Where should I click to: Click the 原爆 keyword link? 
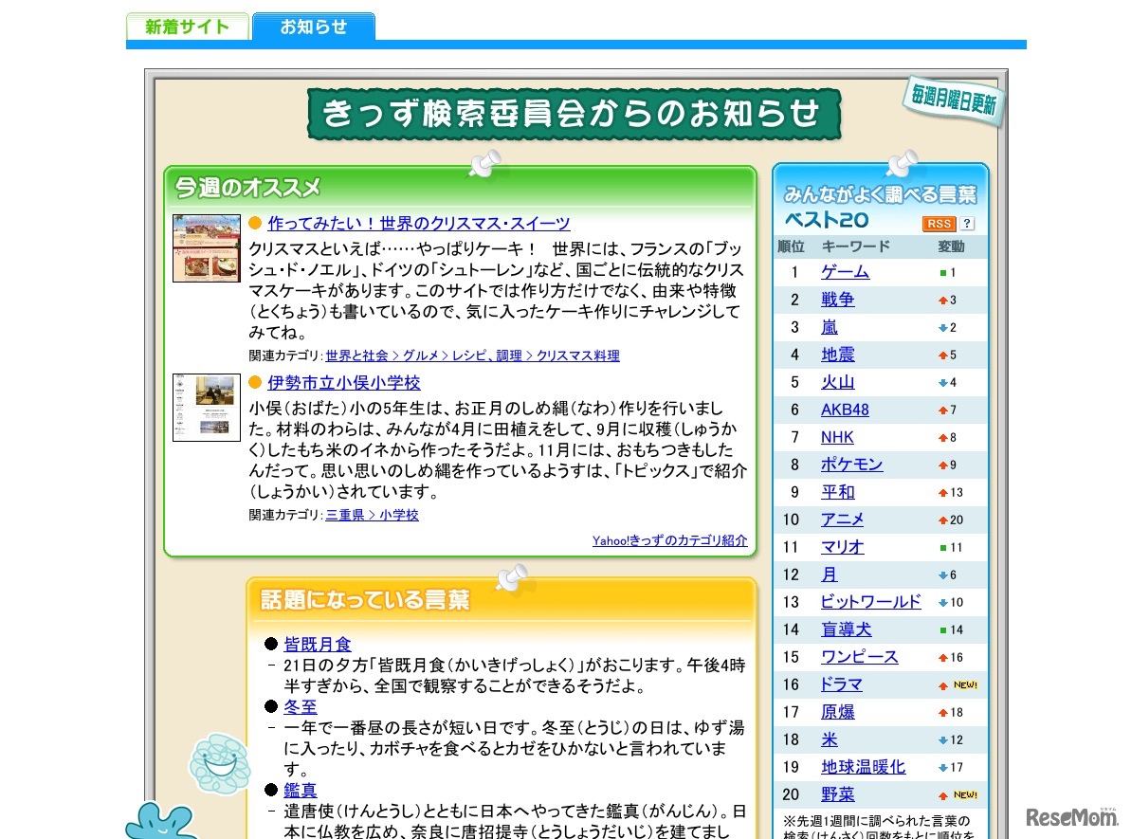[837, 712]
